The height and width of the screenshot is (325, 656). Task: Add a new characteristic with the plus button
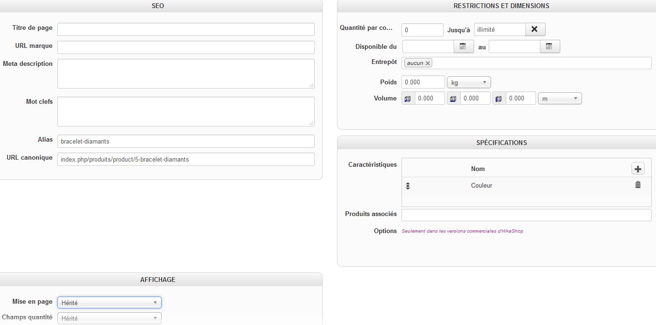tap(638, 169)
